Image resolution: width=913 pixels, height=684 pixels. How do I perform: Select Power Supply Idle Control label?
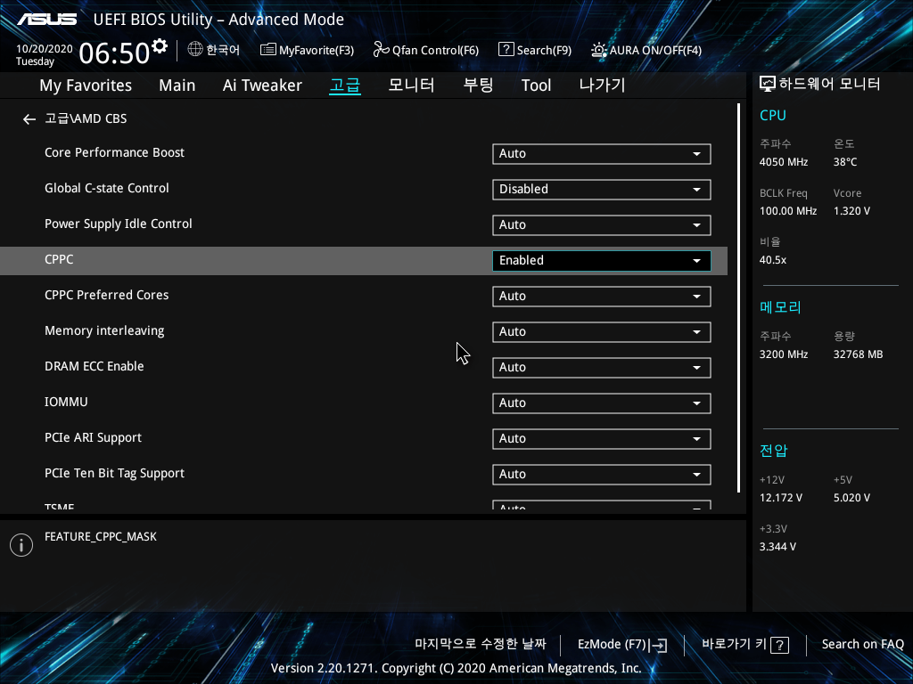(119, 224)
